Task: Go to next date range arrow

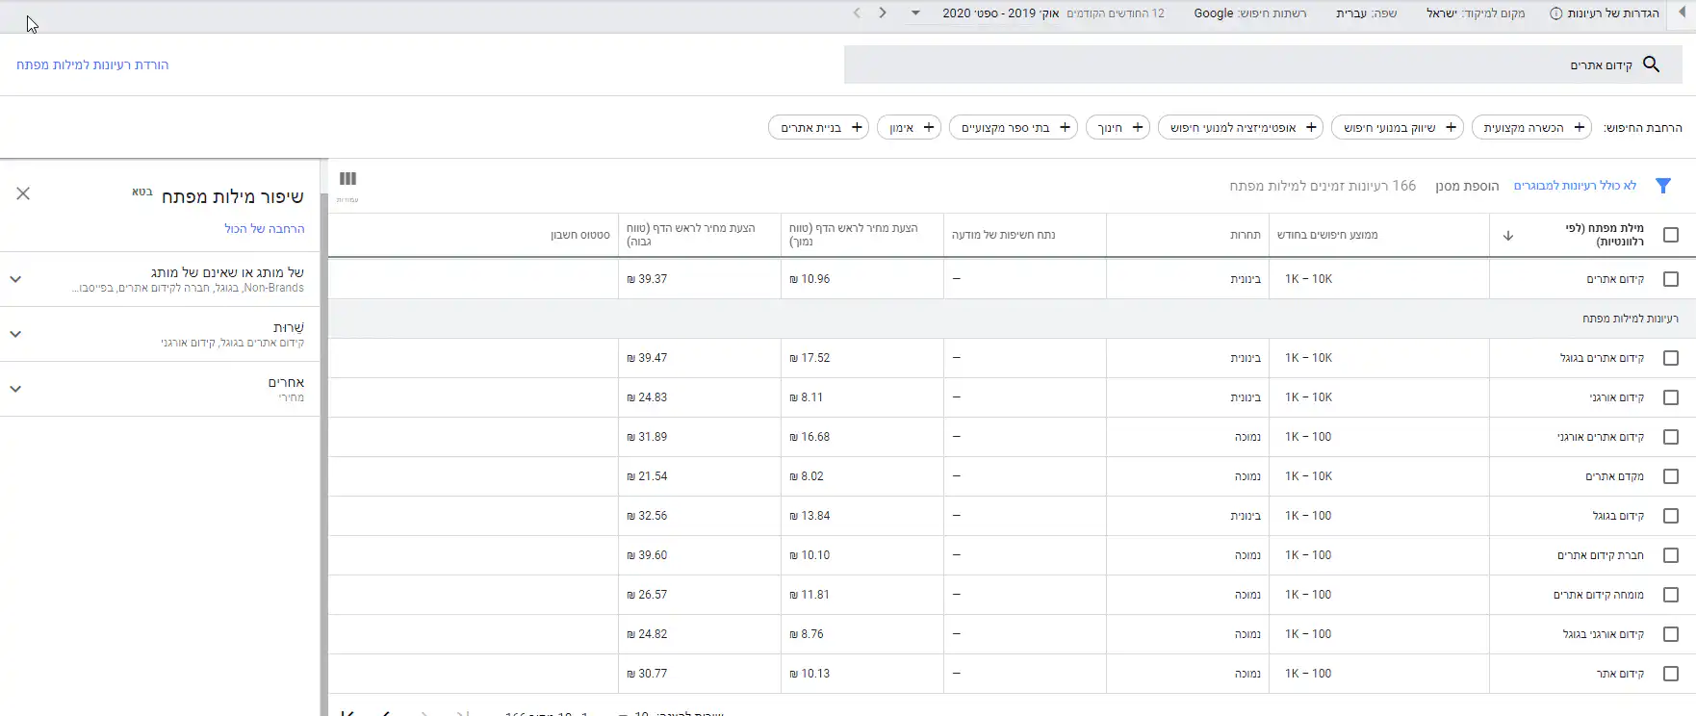Action: point(882,13)
